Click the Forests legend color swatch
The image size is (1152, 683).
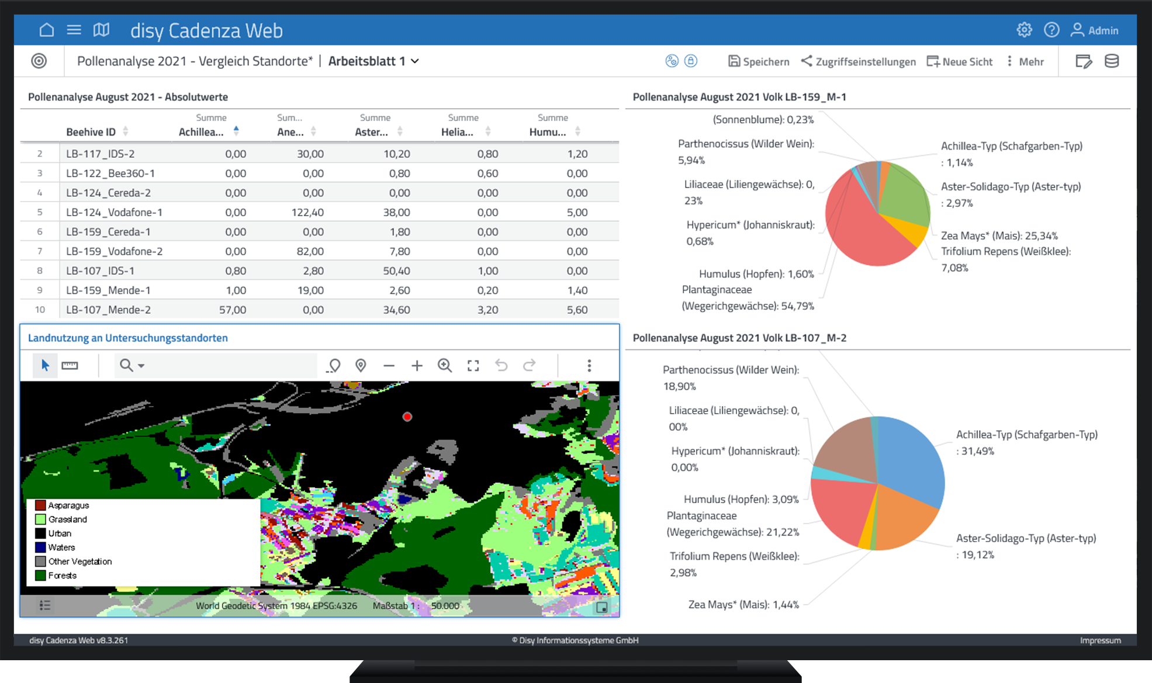coord(40,575)
